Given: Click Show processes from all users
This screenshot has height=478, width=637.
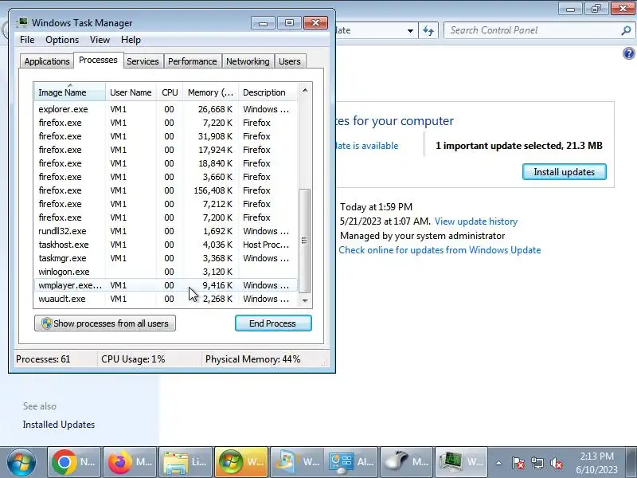Looking at the screenshot, I should click(x=105, y=323).
